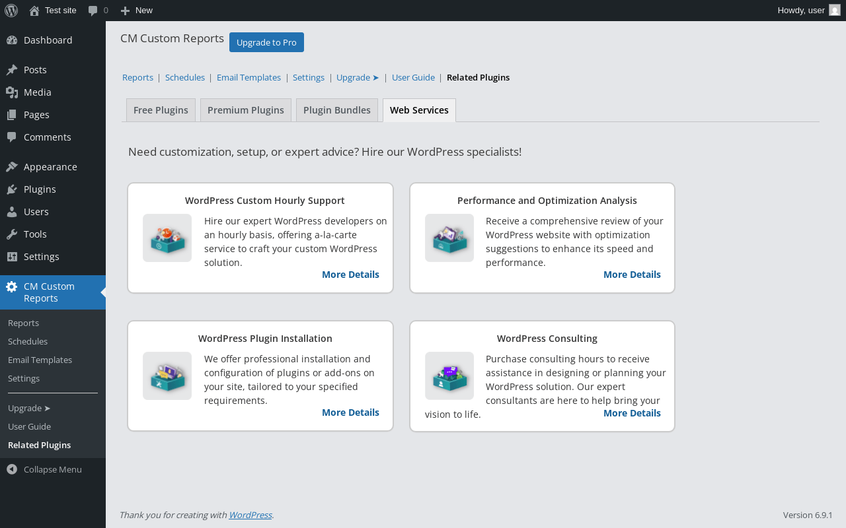
Task: Collapse the admin sidebar menu
Action: point(44,469)
